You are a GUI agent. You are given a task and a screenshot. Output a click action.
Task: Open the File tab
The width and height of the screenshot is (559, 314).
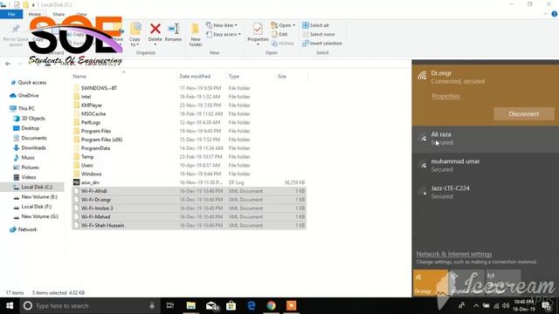(x=11, y=14)
